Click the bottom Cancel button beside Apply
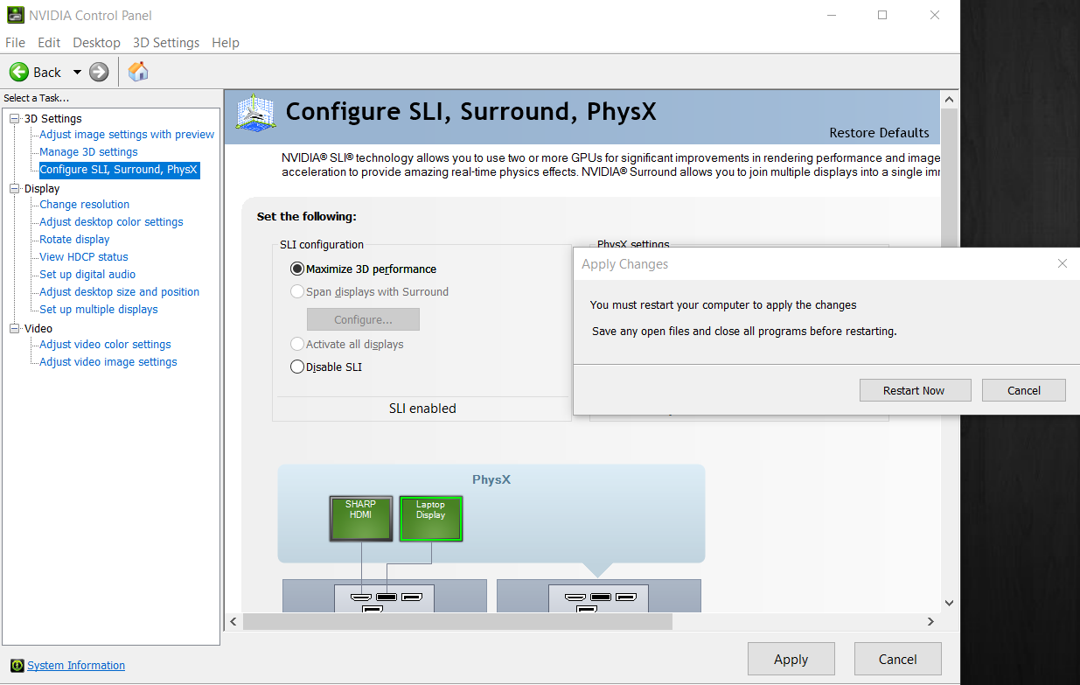Image resolution: width=1080 pixels, height=685 pixels. tap(898, 660)
